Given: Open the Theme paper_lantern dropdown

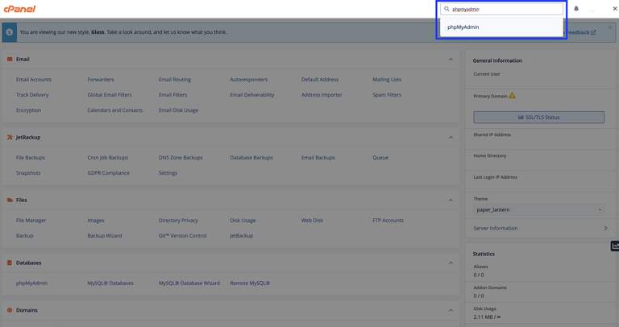Looking at the screenshot, I should coord(539,210).
